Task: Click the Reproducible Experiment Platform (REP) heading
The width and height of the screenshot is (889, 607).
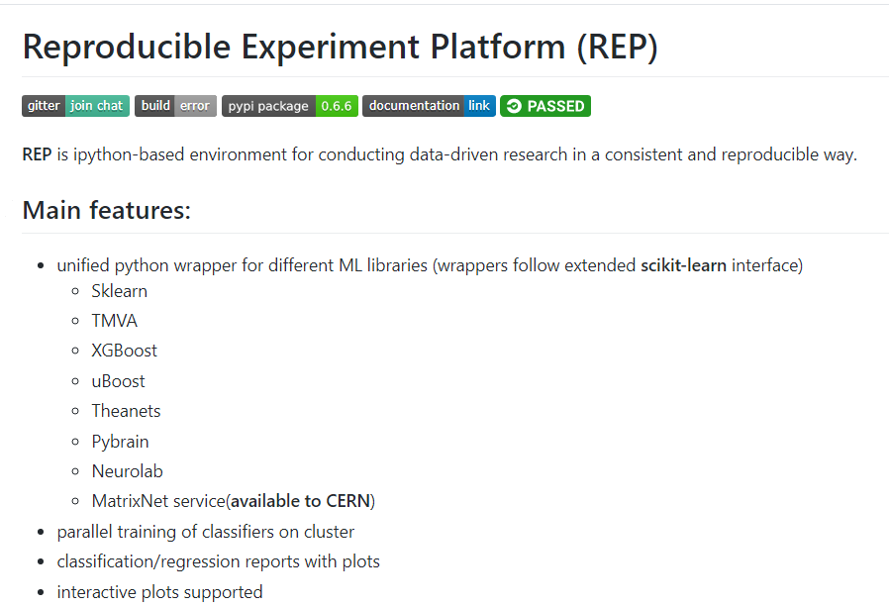Action: point(340,48)
